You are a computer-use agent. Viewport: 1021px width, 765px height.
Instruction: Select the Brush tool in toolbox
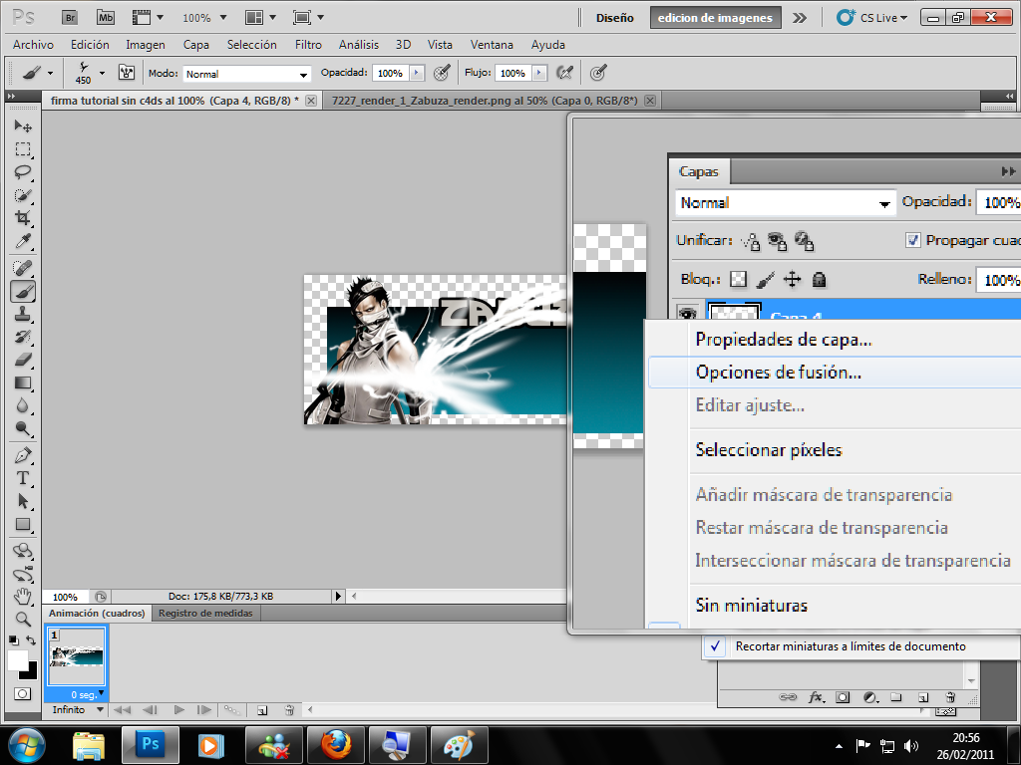coord(23,292)
